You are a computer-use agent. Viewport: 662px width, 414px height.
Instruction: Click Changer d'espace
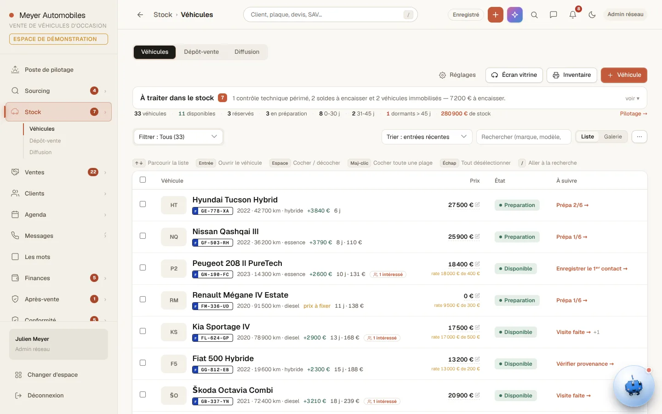coord(58,375)
